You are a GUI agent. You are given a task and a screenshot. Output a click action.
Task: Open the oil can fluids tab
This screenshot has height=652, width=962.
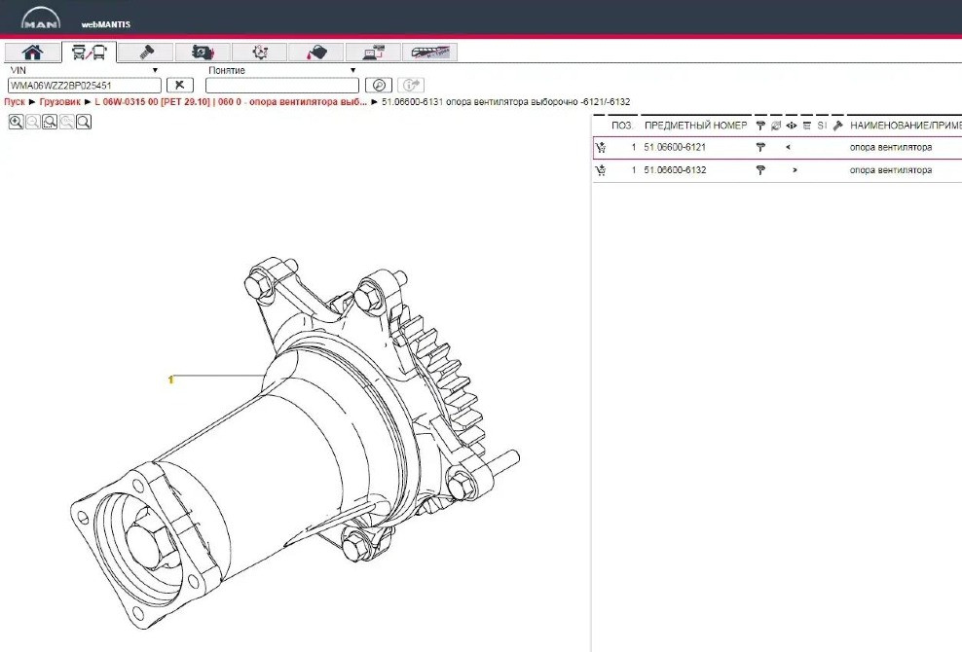tap(316, 53)
